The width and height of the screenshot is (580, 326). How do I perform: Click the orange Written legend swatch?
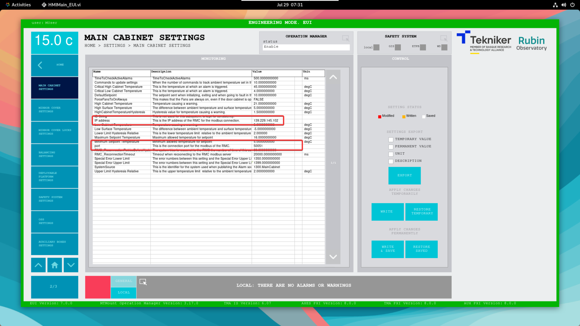tap(404, 117)
